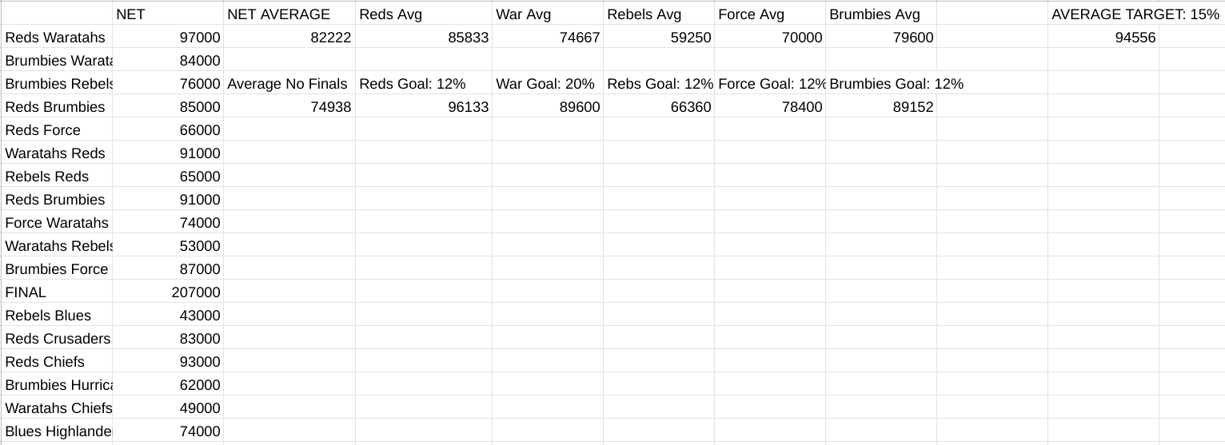Select the cell with value 74938
The height and width of the screenshot is (445, 1225).
click(x=289, y=107)
